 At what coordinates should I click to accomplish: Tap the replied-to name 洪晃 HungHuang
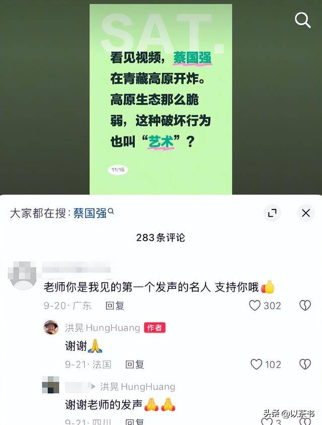tap(137, 387)
